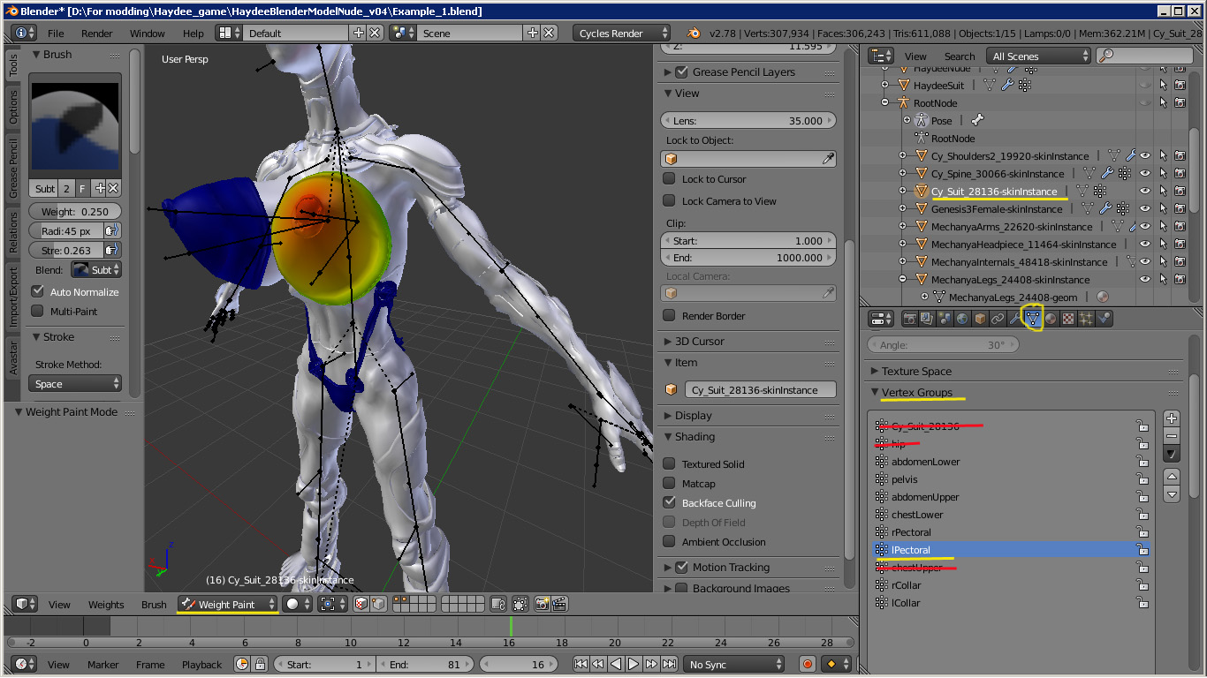Click the Material properties tab icon
Viewport: 1207px width, 678px height.
[1051, 319]
